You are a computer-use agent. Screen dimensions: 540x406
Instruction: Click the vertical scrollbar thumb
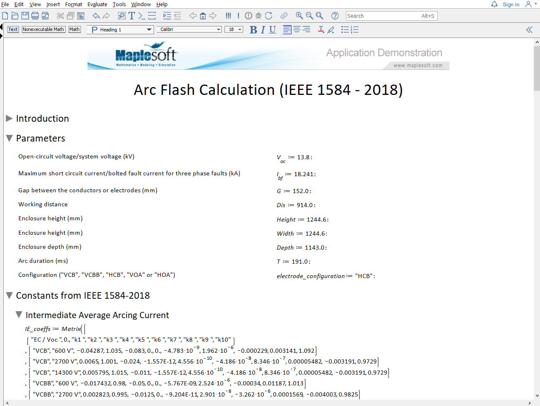pos(537,68)
